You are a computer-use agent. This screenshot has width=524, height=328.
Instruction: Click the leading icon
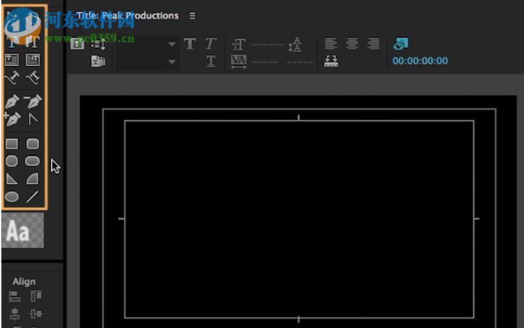coord(295,44)
